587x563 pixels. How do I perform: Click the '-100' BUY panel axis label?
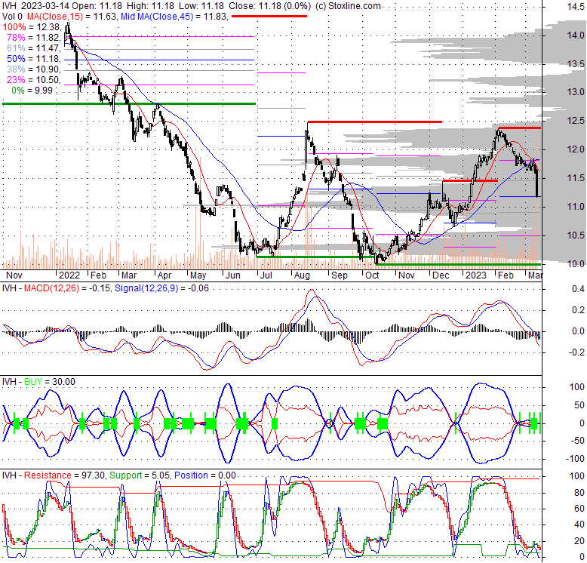pos(574,459)
